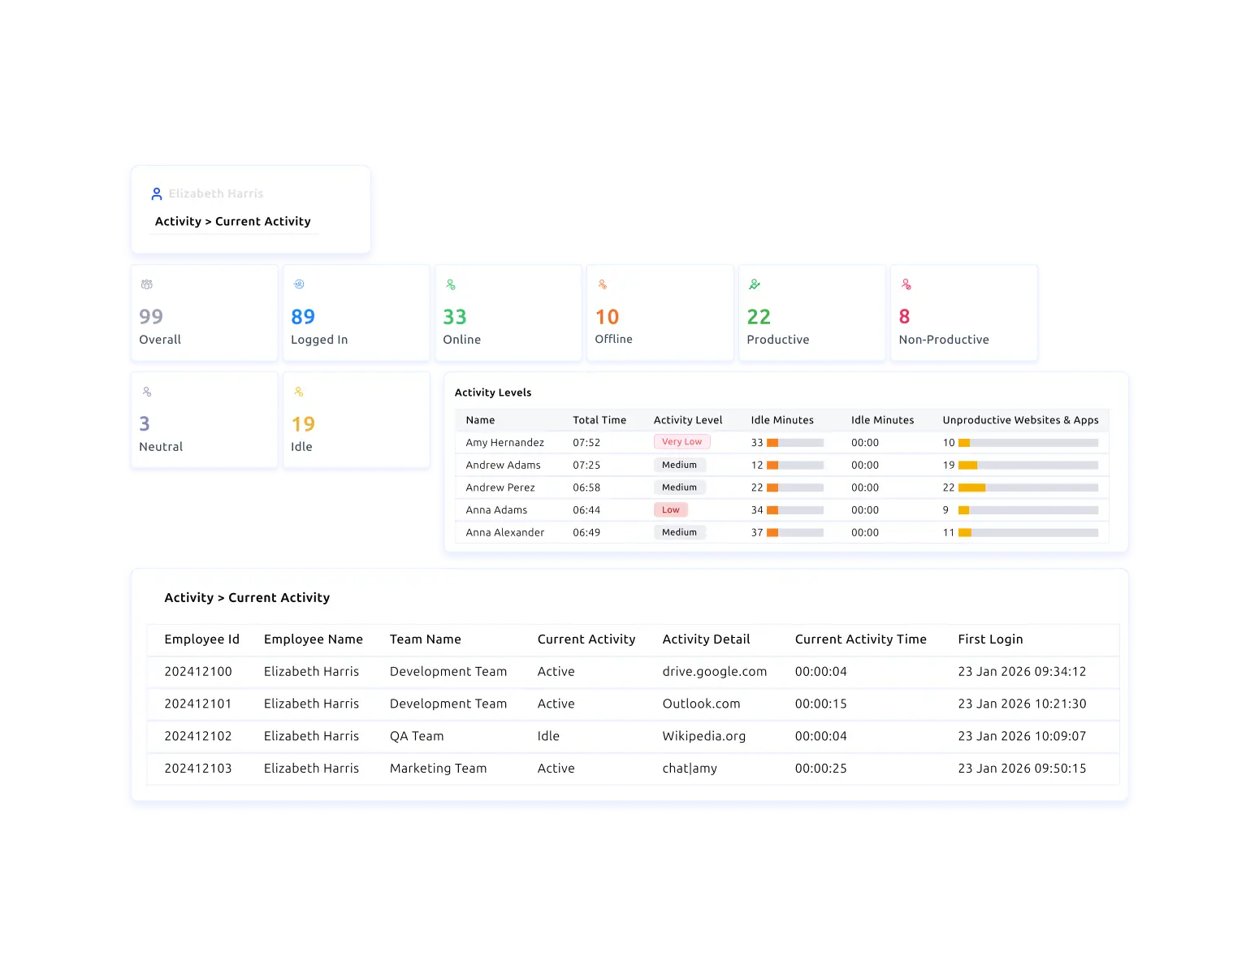Click the yellow Idle status icon
1259x975 pixels.
(299, 391)
